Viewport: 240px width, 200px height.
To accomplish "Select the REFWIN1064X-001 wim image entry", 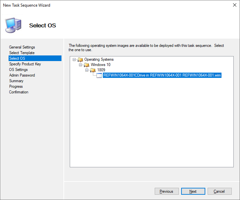I will coord(162,75).
